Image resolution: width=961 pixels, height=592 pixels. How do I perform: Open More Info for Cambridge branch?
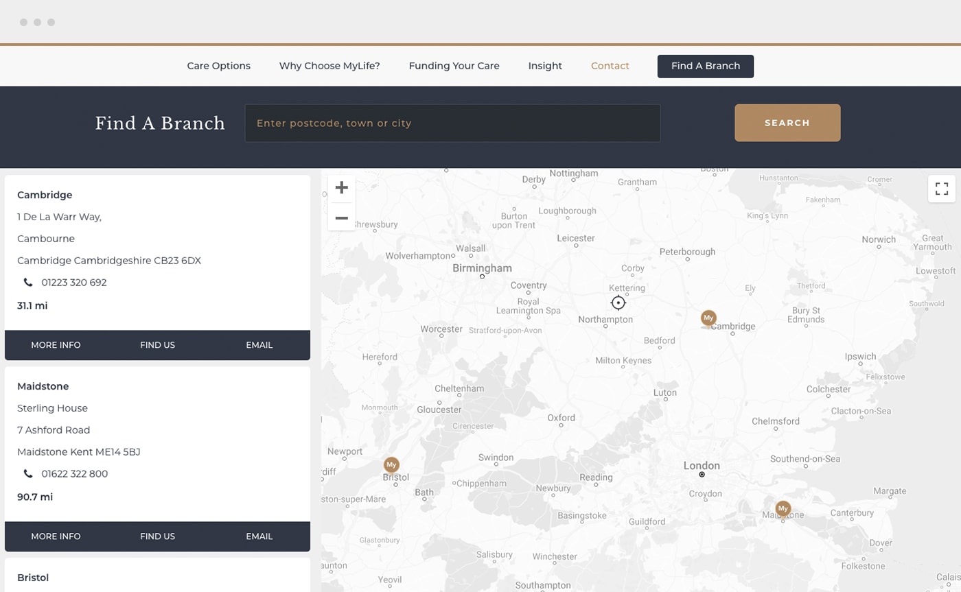(56, 345)
